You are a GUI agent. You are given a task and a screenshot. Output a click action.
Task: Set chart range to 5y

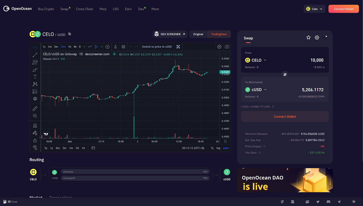46,148
